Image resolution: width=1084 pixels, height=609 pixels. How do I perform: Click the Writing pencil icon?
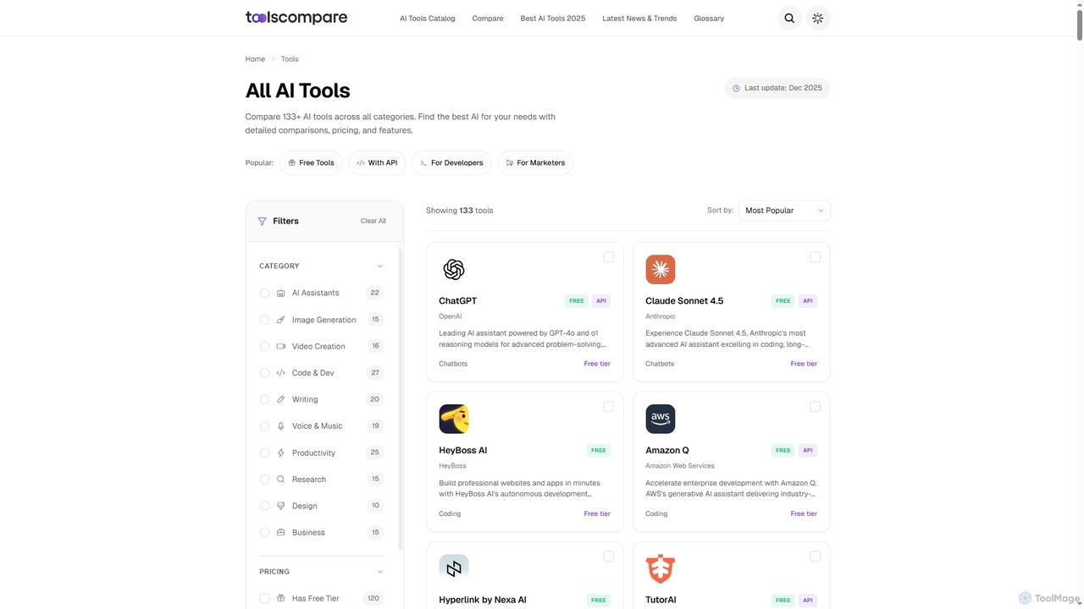pos(281,399)
